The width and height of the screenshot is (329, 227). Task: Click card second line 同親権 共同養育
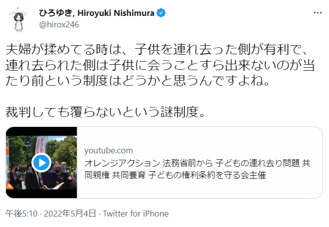pyautogui.click(x=175, y=175)
